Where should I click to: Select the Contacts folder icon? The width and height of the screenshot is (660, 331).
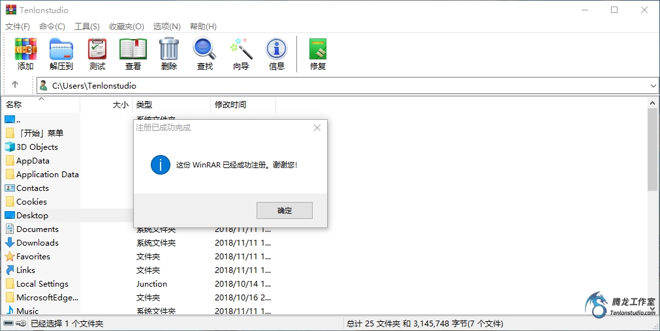(x=10, y=188)
